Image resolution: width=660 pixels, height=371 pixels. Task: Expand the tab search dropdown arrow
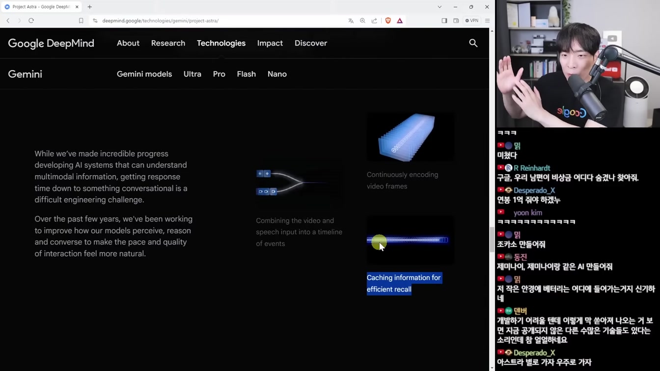[x=440, y=7]
